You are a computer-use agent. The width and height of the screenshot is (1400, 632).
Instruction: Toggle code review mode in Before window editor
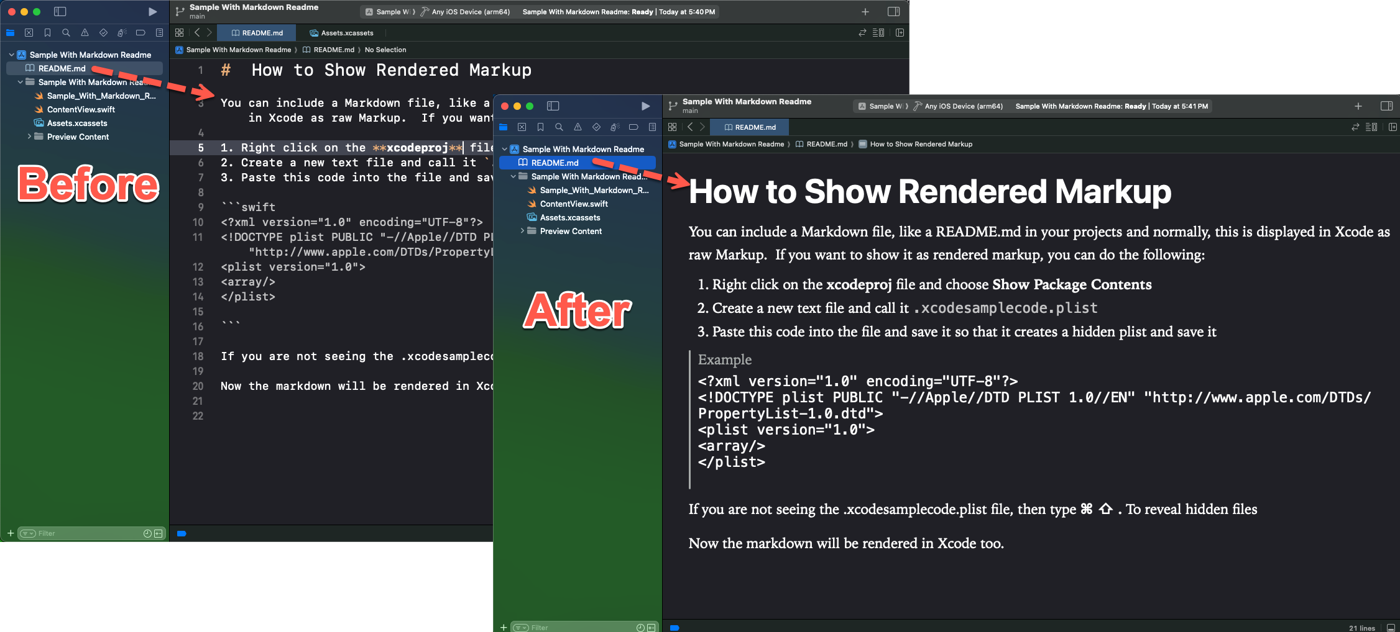tap(862, 33)
